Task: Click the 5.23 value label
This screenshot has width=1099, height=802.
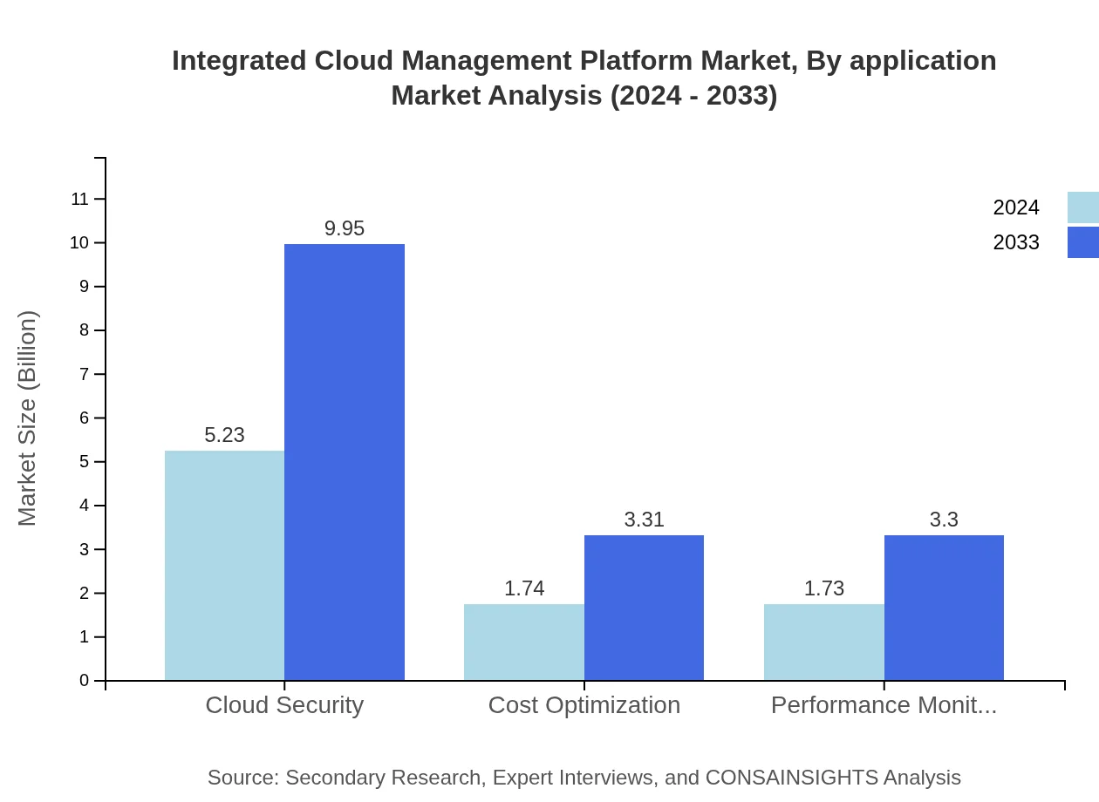Action: click(224, 435)
